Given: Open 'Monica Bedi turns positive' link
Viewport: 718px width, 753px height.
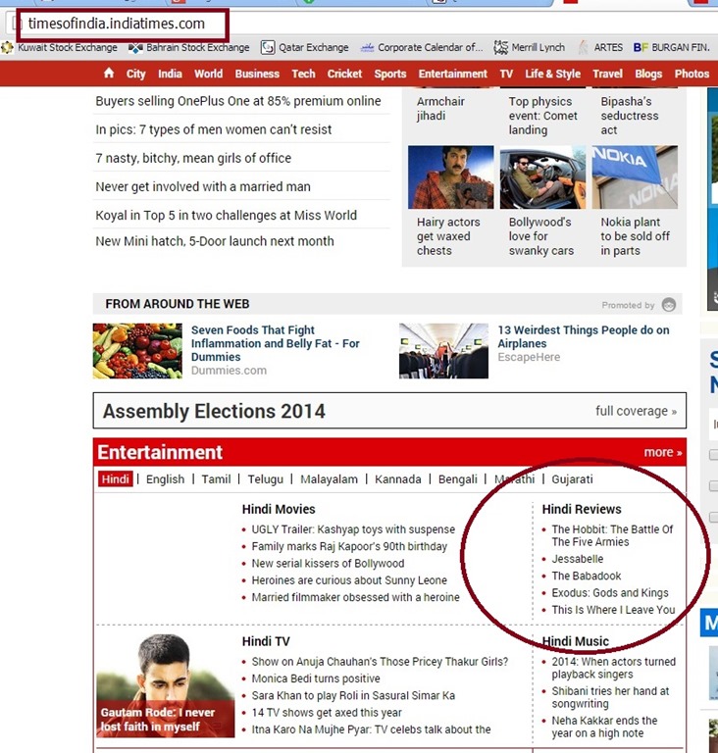Looking at the screenshot, I should 316,678.
